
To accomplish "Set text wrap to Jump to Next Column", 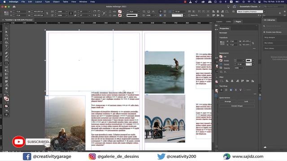I will click(240, 90).
